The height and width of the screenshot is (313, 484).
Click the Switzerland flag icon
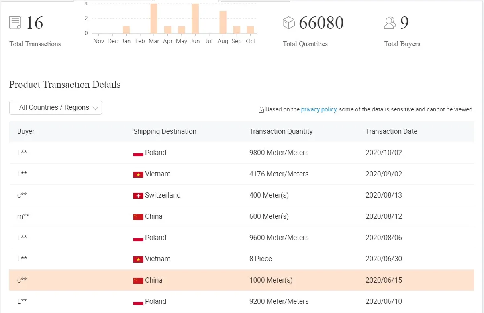click(x=138, y=196)
